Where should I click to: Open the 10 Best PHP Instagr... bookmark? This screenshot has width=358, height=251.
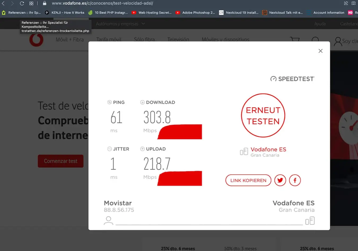[x=108, y=12]
